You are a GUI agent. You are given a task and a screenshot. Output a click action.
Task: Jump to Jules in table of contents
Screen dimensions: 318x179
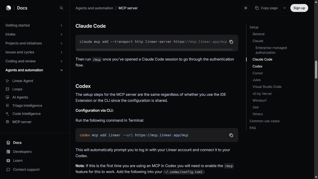(256, 80)
